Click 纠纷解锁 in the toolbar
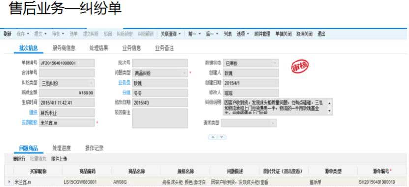This screenshot has height=187, width=409. (x=146, y=34)
